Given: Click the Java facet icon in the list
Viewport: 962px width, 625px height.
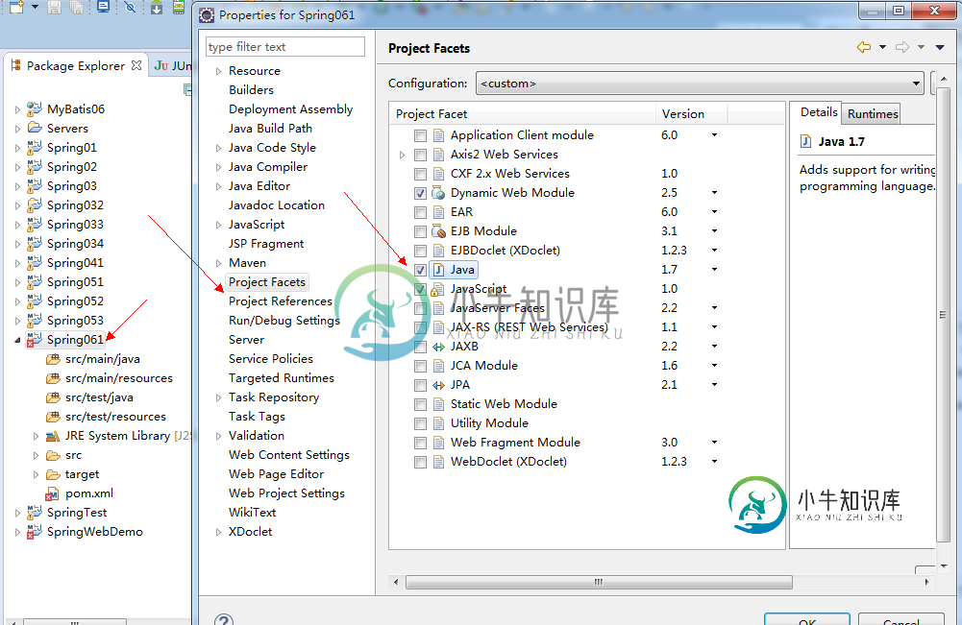Looking at the screenshot, I should [x=438, y=270].
